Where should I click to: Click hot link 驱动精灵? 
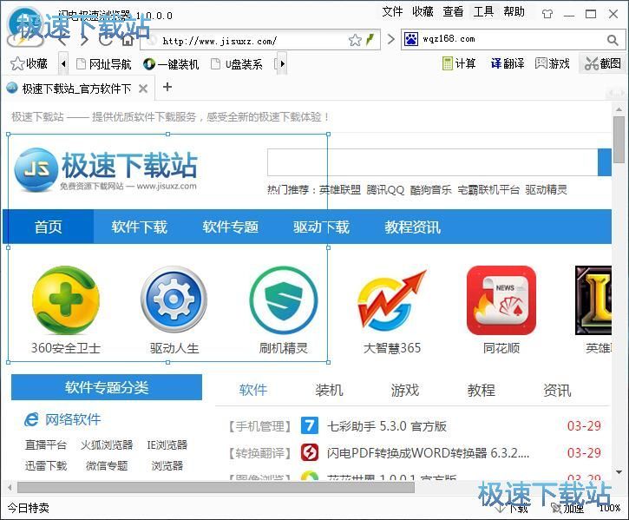coord(546,189)
